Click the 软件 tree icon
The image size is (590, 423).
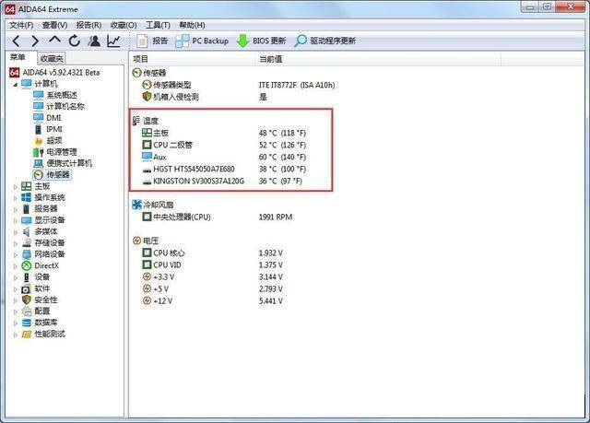tap(27, 288)
